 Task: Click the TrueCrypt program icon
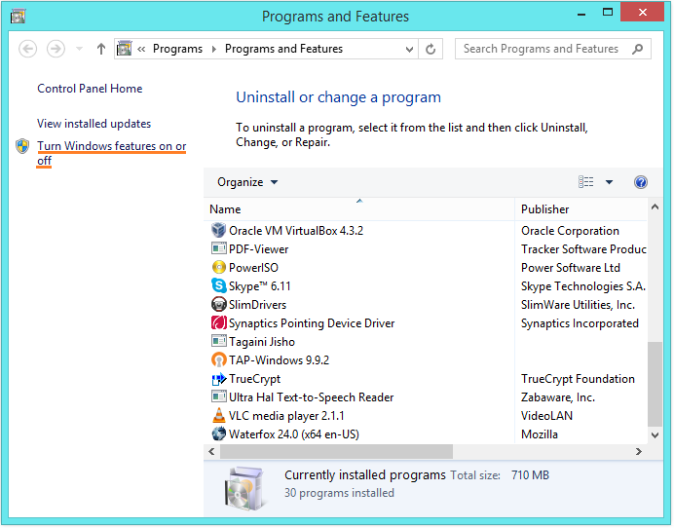pyautogui.click(x=219, y=379)
